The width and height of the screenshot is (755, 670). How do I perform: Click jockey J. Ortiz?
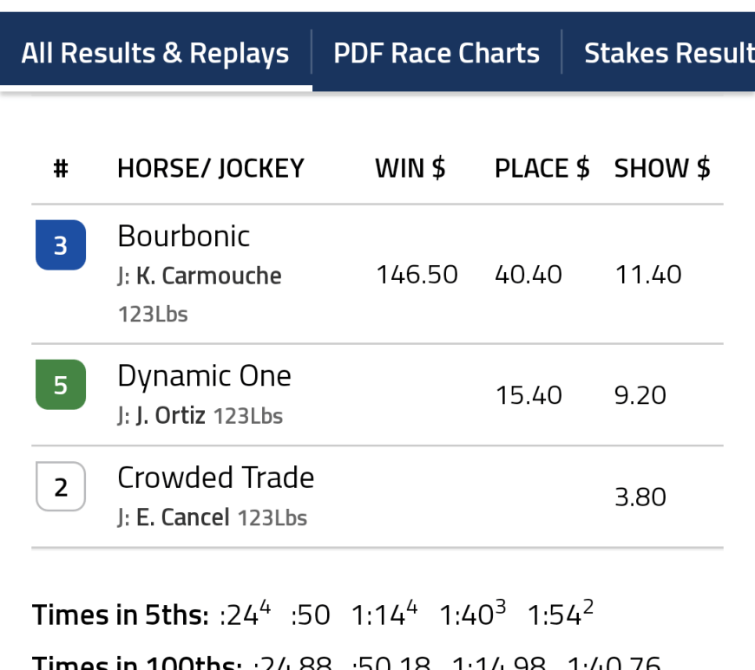tap(170, 416)
